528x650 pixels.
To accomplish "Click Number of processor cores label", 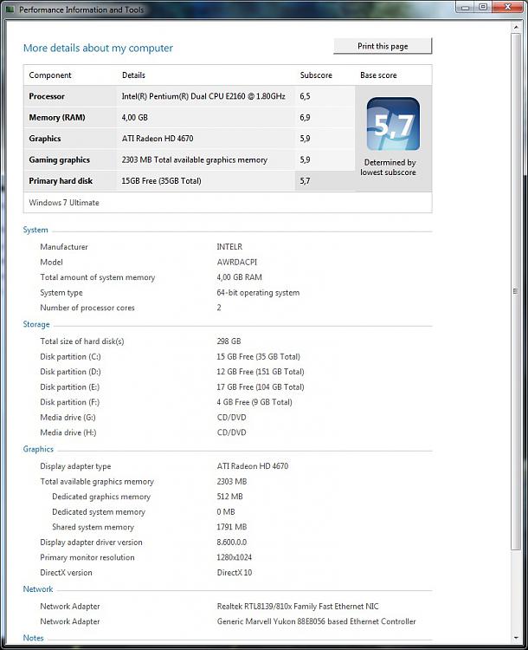I will coord(87,308).
